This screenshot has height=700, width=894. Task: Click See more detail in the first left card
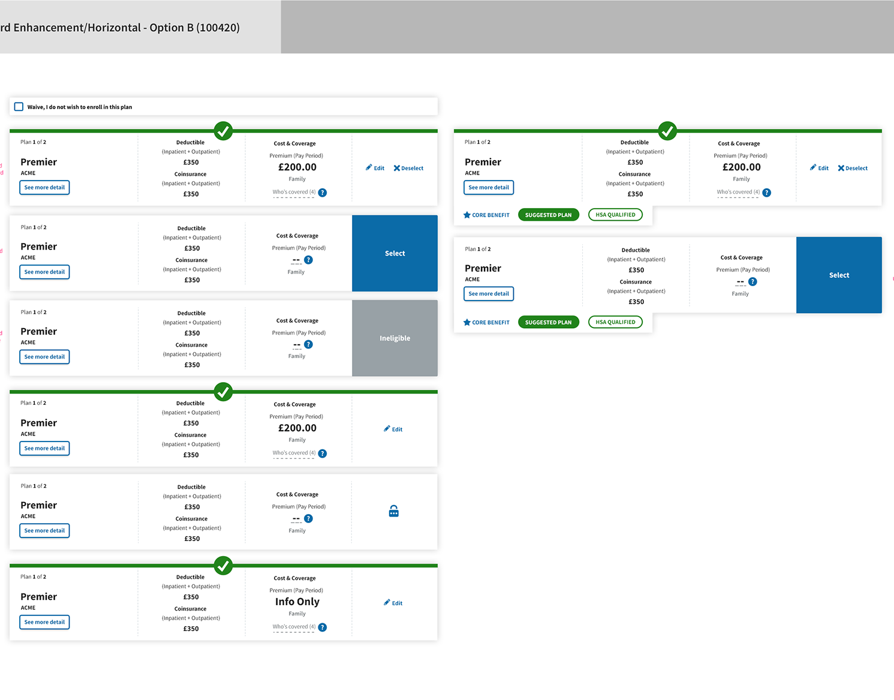(44, 187)
